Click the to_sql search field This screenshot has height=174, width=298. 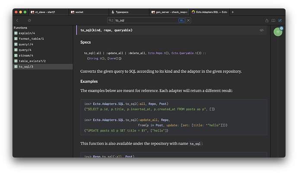(x=146, y=20)
